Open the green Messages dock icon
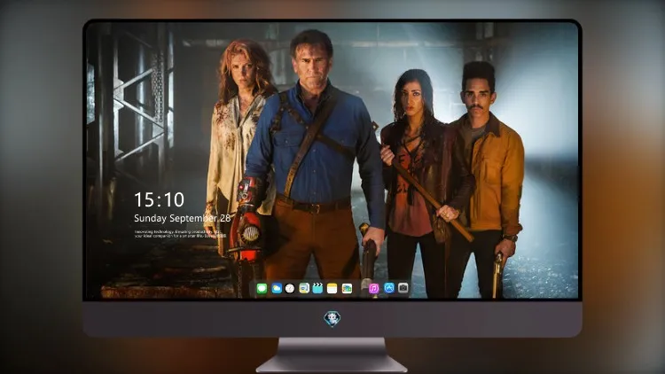The width and height of the screenshot is (665, 374). [x=262, y=288]
